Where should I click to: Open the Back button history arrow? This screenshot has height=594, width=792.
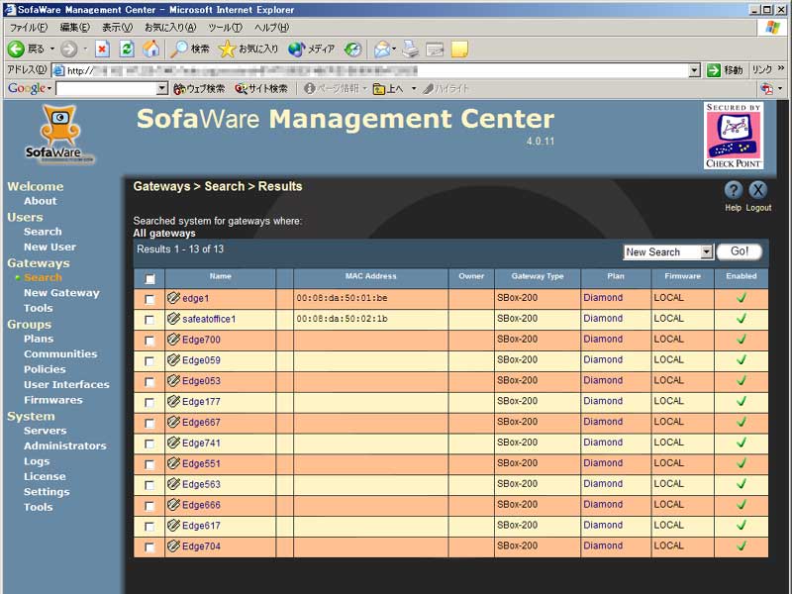click(52, 49)
